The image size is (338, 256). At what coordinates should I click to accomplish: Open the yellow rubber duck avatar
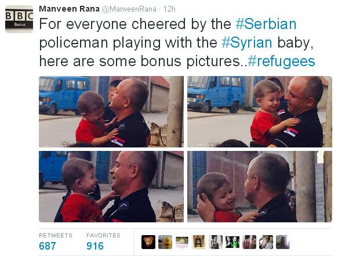(165, 242)
